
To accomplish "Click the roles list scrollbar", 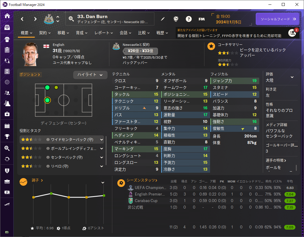I will (106, 150).
